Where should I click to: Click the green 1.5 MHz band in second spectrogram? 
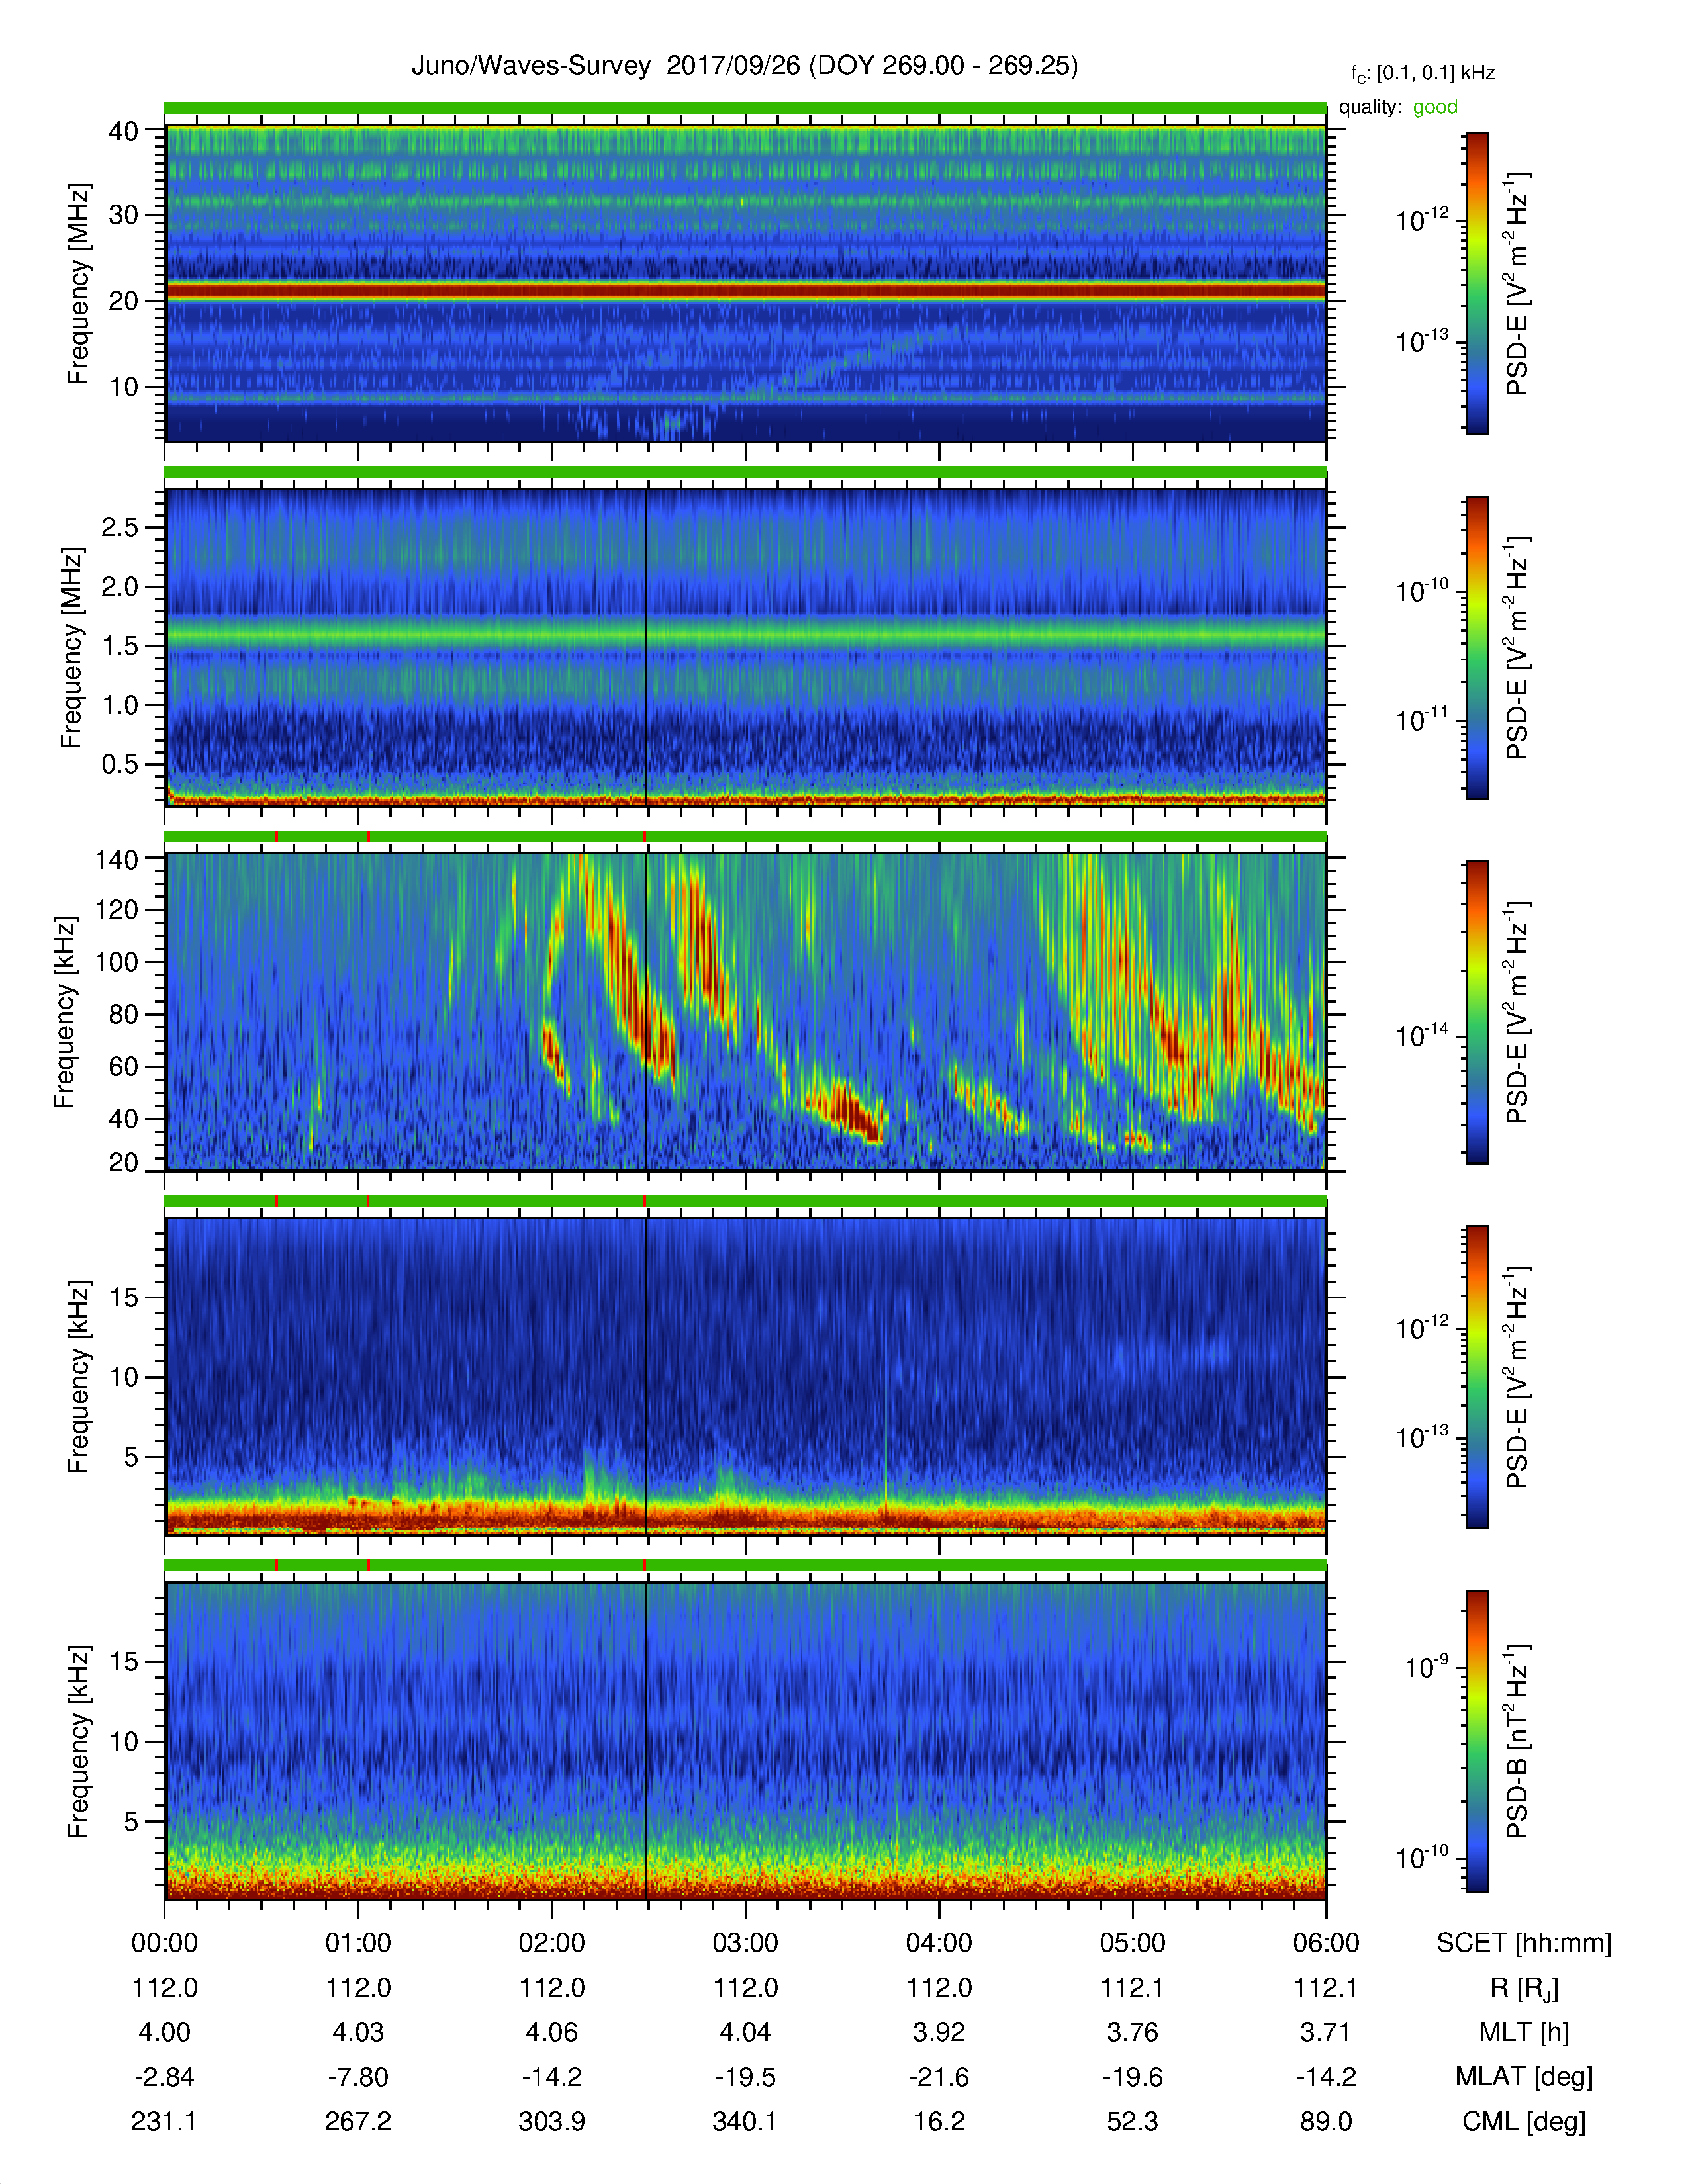[745, 634]
